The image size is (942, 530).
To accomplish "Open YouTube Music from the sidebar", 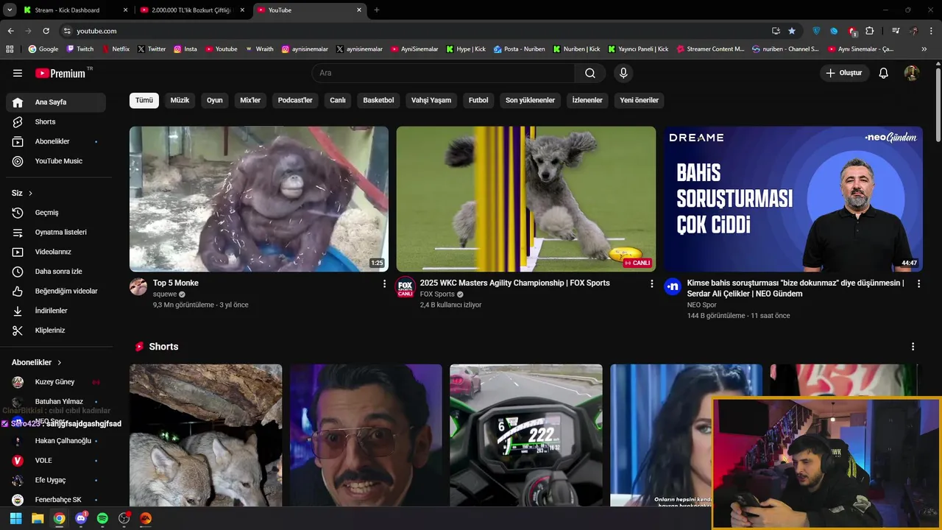I will [56, 161].
